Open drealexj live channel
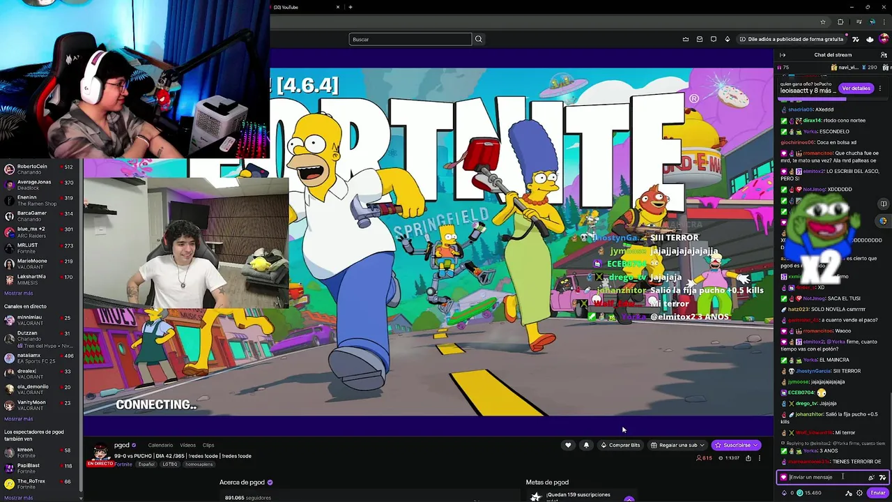 click(x=40, y=374)
